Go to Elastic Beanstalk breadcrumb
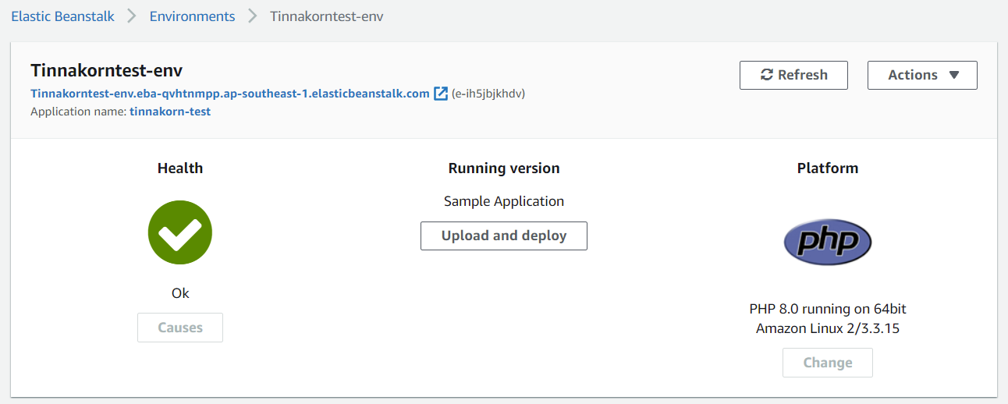The height and width of the screenshot is (404, 1008). pos(62,16)
